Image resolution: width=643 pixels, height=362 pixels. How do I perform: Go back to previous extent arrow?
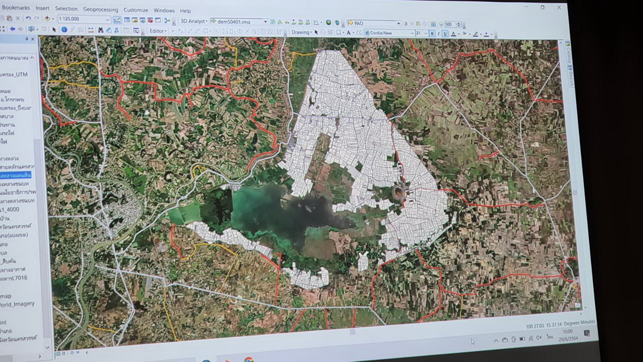(12, 29)
